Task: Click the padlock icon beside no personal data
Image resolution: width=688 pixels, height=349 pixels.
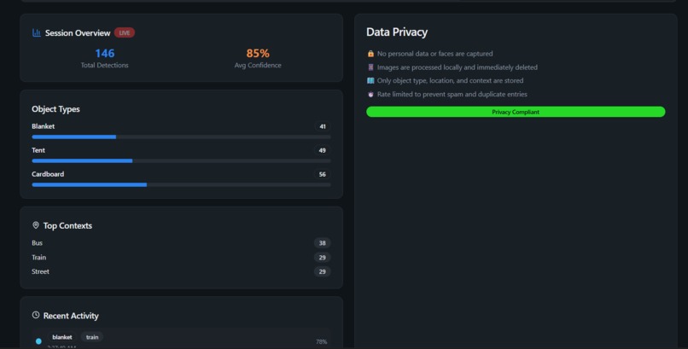Action: pyautogui.click(x=370, y=54)
